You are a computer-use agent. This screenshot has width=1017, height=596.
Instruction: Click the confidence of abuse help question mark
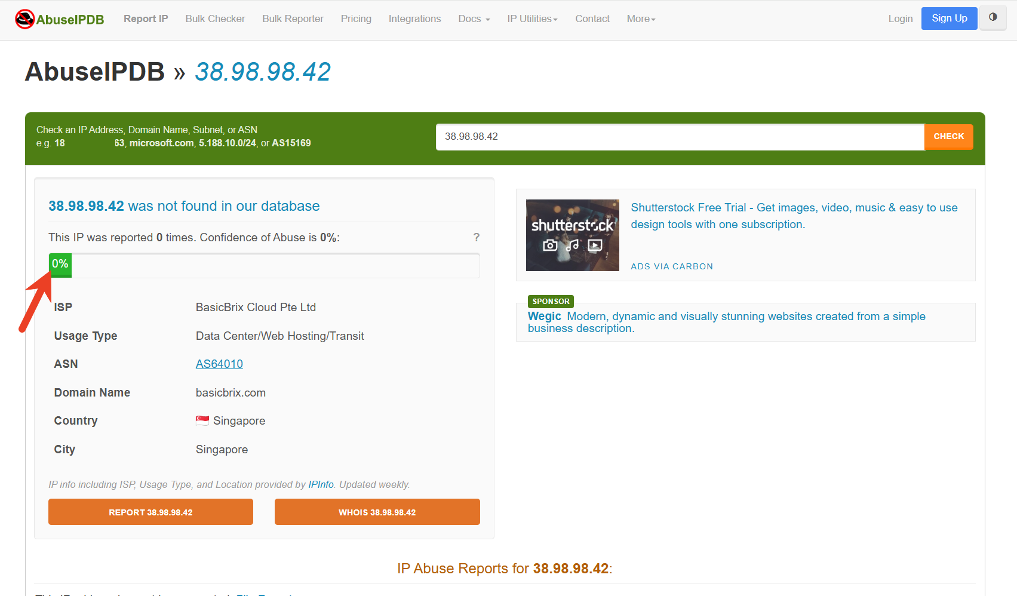coord(477,237)
